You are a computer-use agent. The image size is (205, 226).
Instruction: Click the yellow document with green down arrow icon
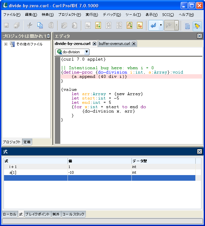pyautogui.click(x=98, y=26)
